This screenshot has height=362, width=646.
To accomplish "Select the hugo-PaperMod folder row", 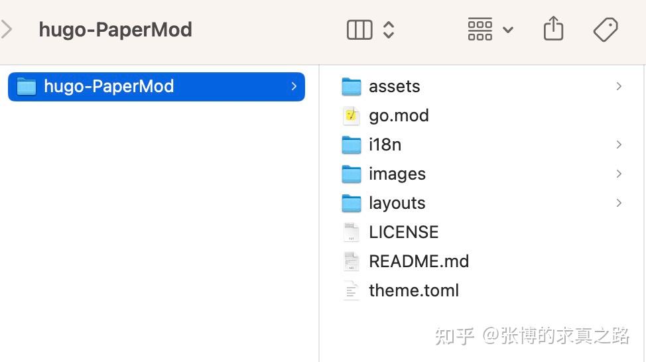I will (157, 86).
